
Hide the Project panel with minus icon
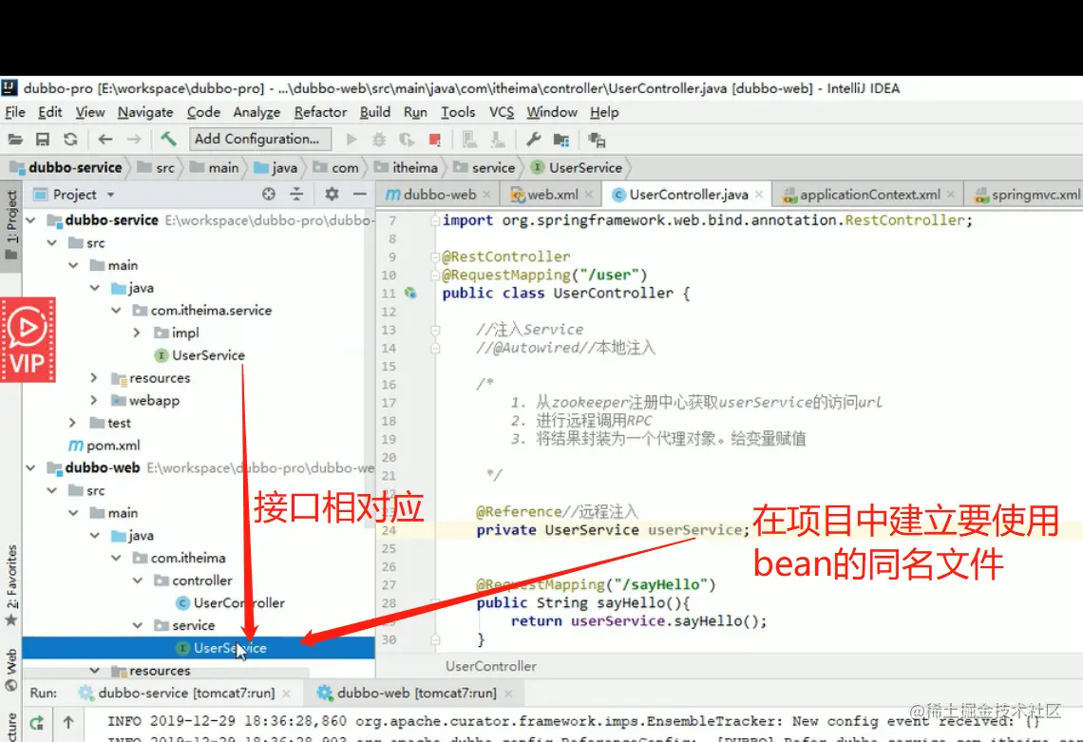[360, 194]
